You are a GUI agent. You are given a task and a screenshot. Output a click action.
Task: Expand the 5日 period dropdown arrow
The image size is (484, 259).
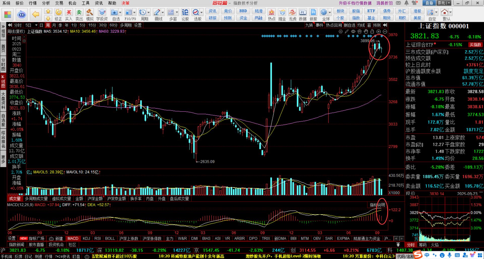click(x=36, y=25)
